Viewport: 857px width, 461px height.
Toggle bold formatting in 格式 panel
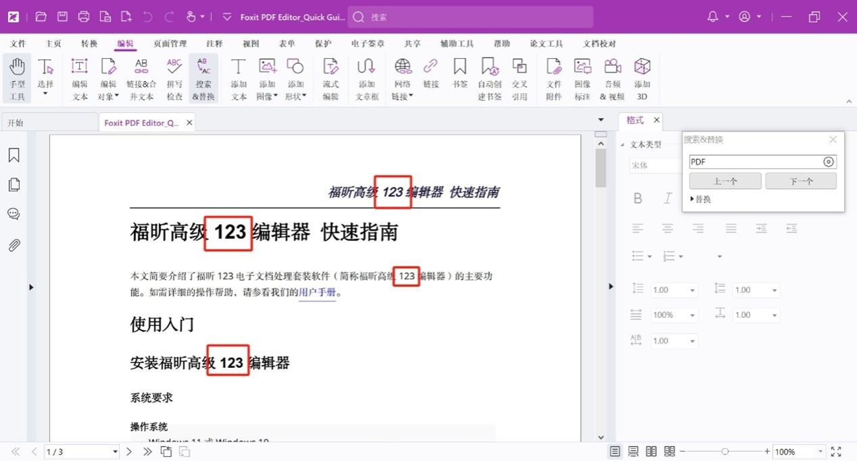(x=637, y=198)
